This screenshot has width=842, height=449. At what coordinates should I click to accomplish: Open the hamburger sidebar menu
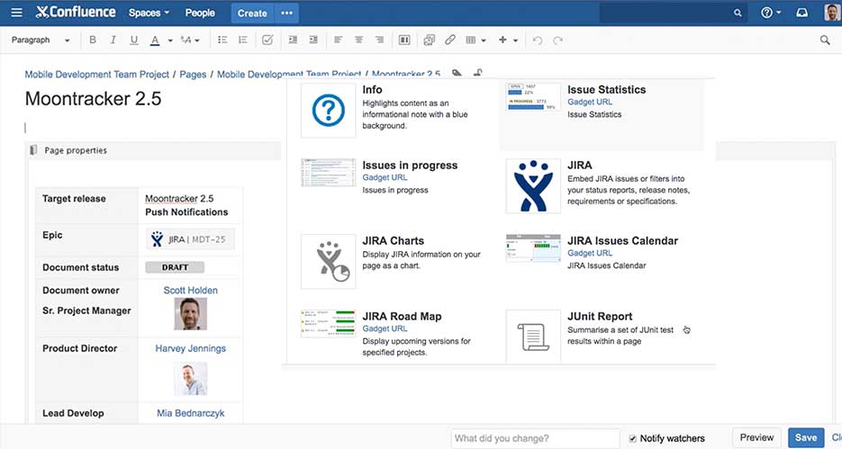(16, 13)
